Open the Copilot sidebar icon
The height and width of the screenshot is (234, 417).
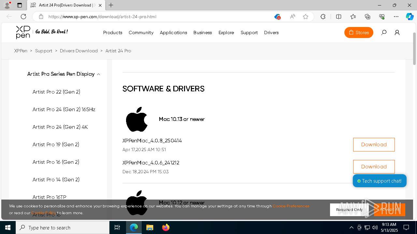410,17
